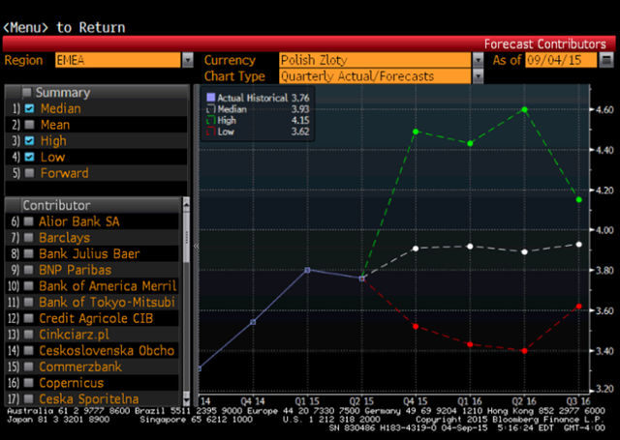Click the Barclays contributor name
Screen dimensions: 620x440
point(65,238)
